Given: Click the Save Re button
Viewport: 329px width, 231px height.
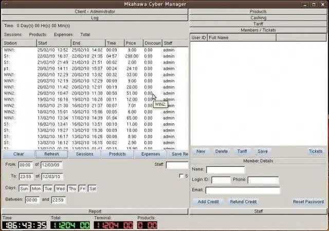Looking at the screenshot, I should [x=178, y=154].
